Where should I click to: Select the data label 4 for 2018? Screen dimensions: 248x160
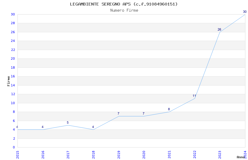[x=93, y=127]
